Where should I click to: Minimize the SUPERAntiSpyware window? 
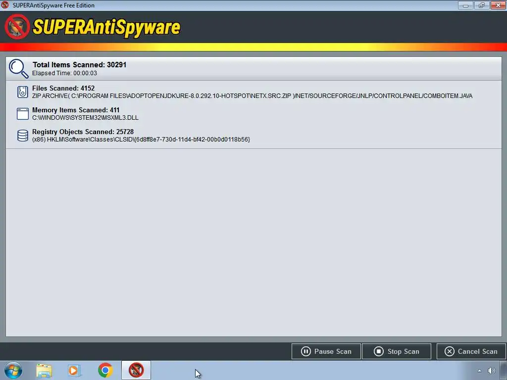tap(465, 5)
